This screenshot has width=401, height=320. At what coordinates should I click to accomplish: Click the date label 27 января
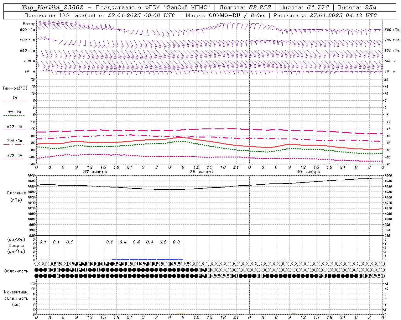click(x=95, y=172)
